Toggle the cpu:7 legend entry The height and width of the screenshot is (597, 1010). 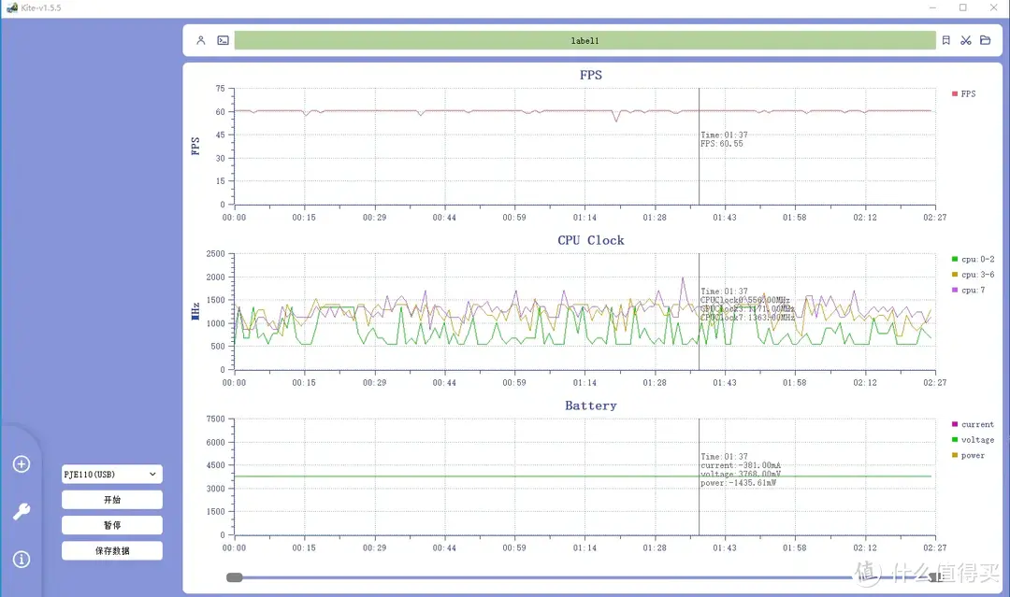coord(968,291)
